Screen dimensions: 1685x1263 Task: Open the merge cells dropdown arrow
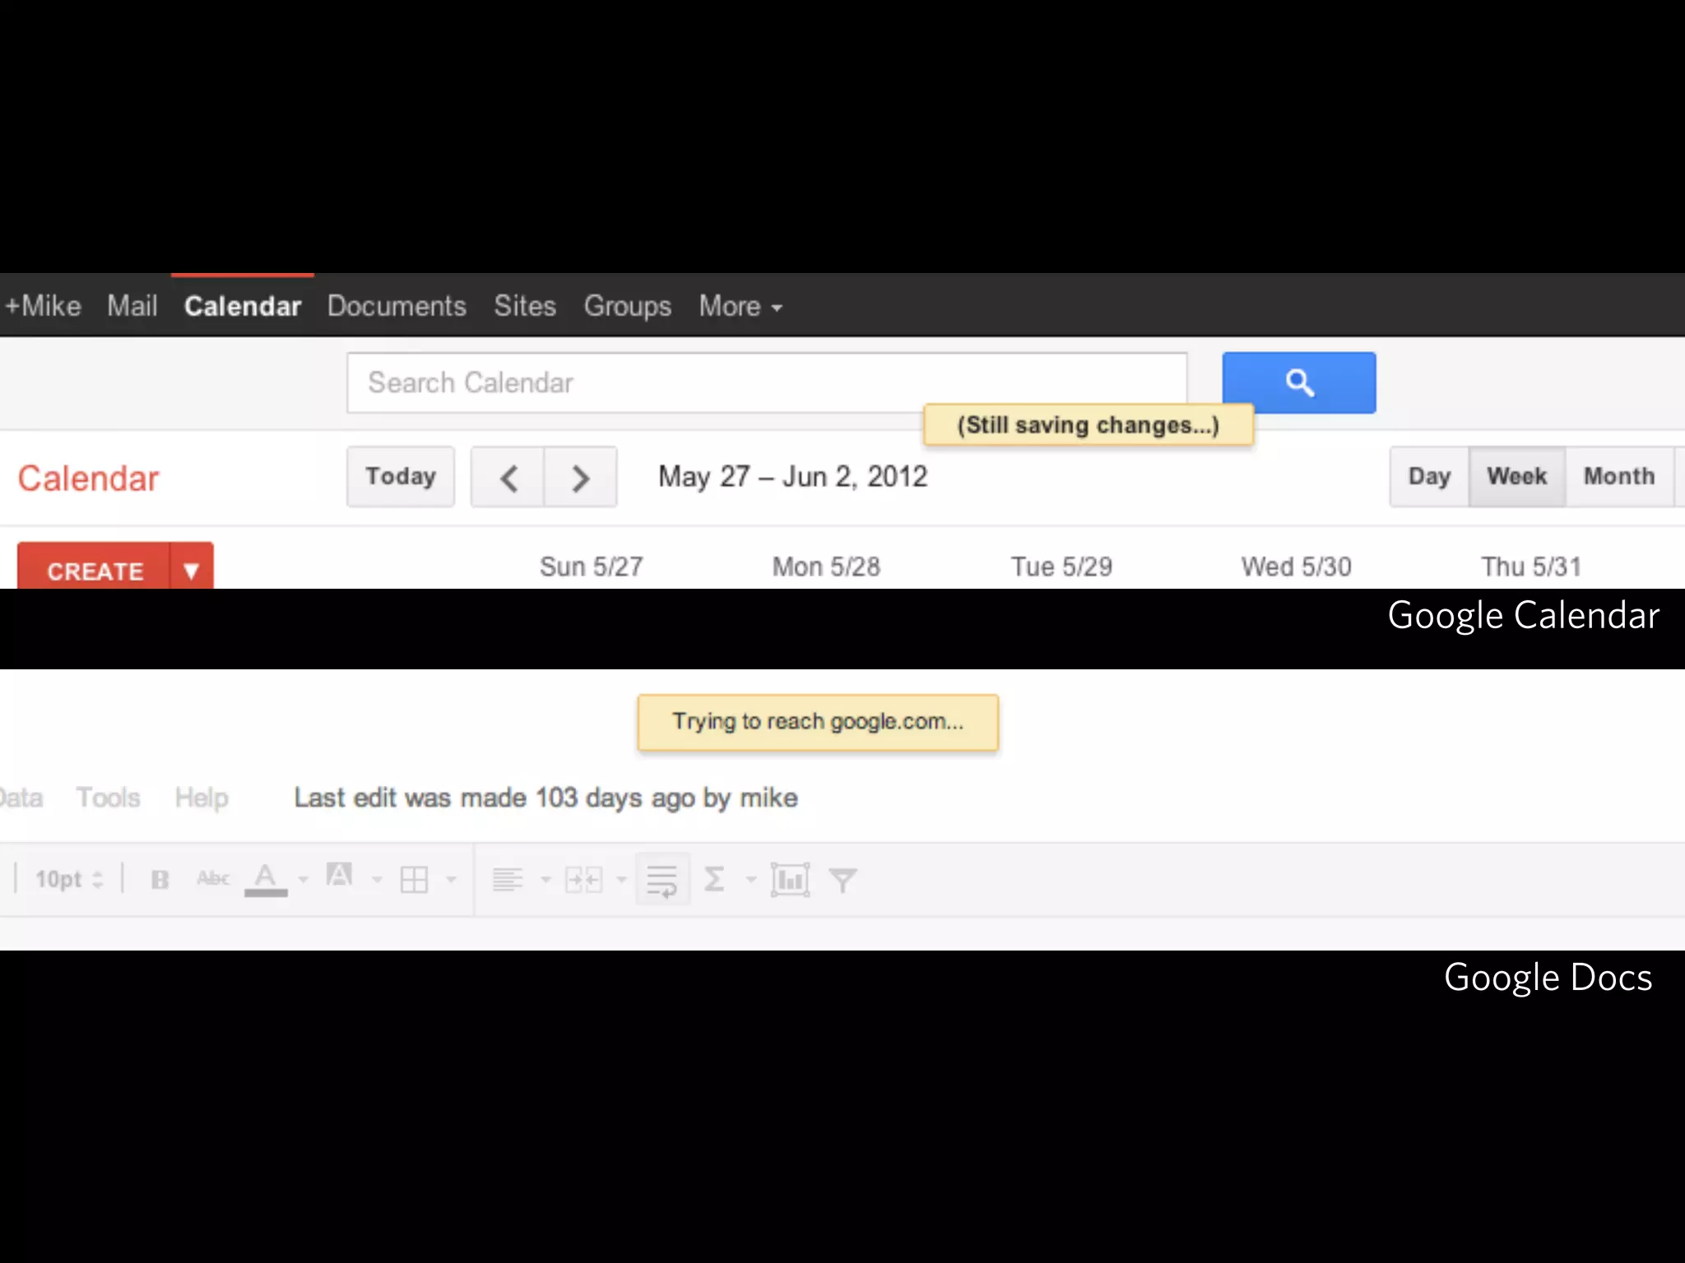point(622,880)
